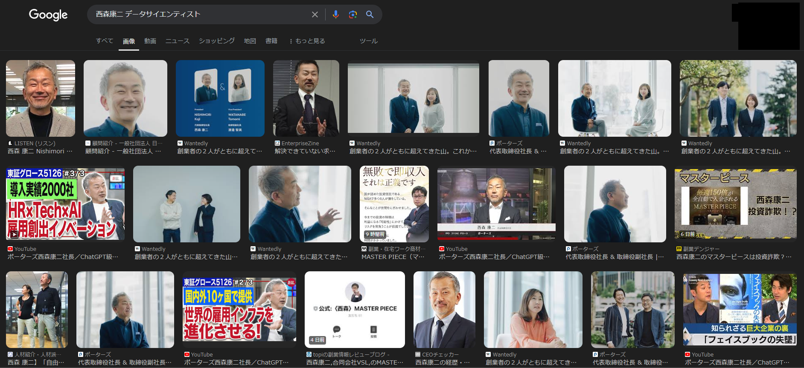Click the Google logo
The width and height of the screenshot is (804, 368).
(48, 15)
